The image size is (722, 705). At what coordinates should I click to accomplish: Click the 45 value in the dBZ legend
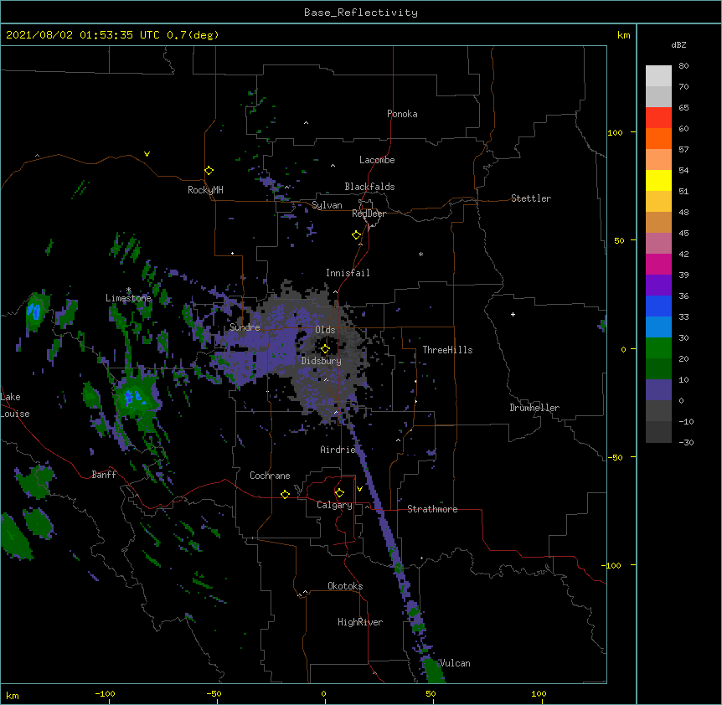pyautogui.click(x=683, y=233)
